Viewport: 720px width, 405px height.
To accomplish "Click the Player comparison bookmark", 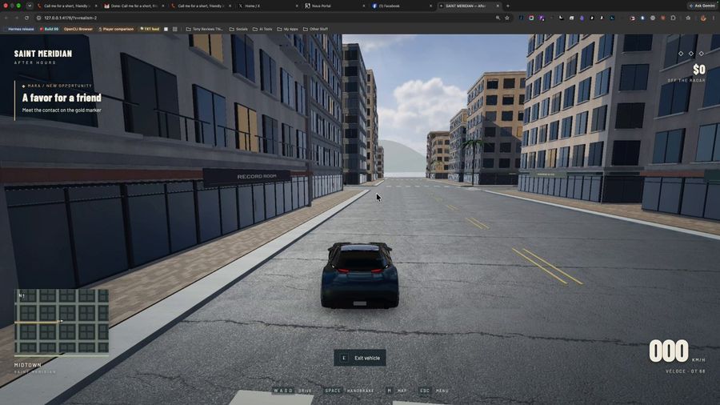I will pyautogui.click(x=116, y=29).
